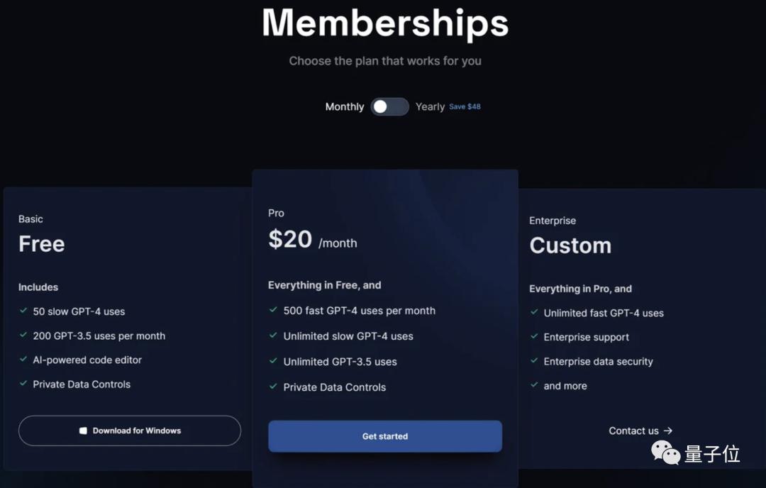This screenshot has height=488, width=766.
Task: Click the Basic Free plan heading
Action: tap(42, 244)
